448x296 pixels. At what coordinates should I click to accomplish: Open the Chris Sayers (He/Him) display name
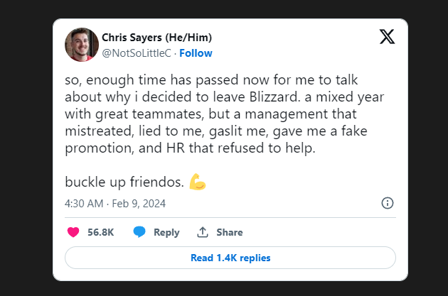point(156,38)
